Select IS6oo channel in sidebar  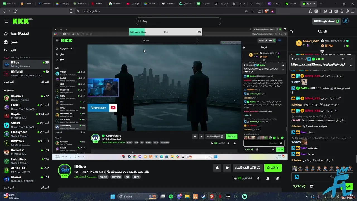26,64
